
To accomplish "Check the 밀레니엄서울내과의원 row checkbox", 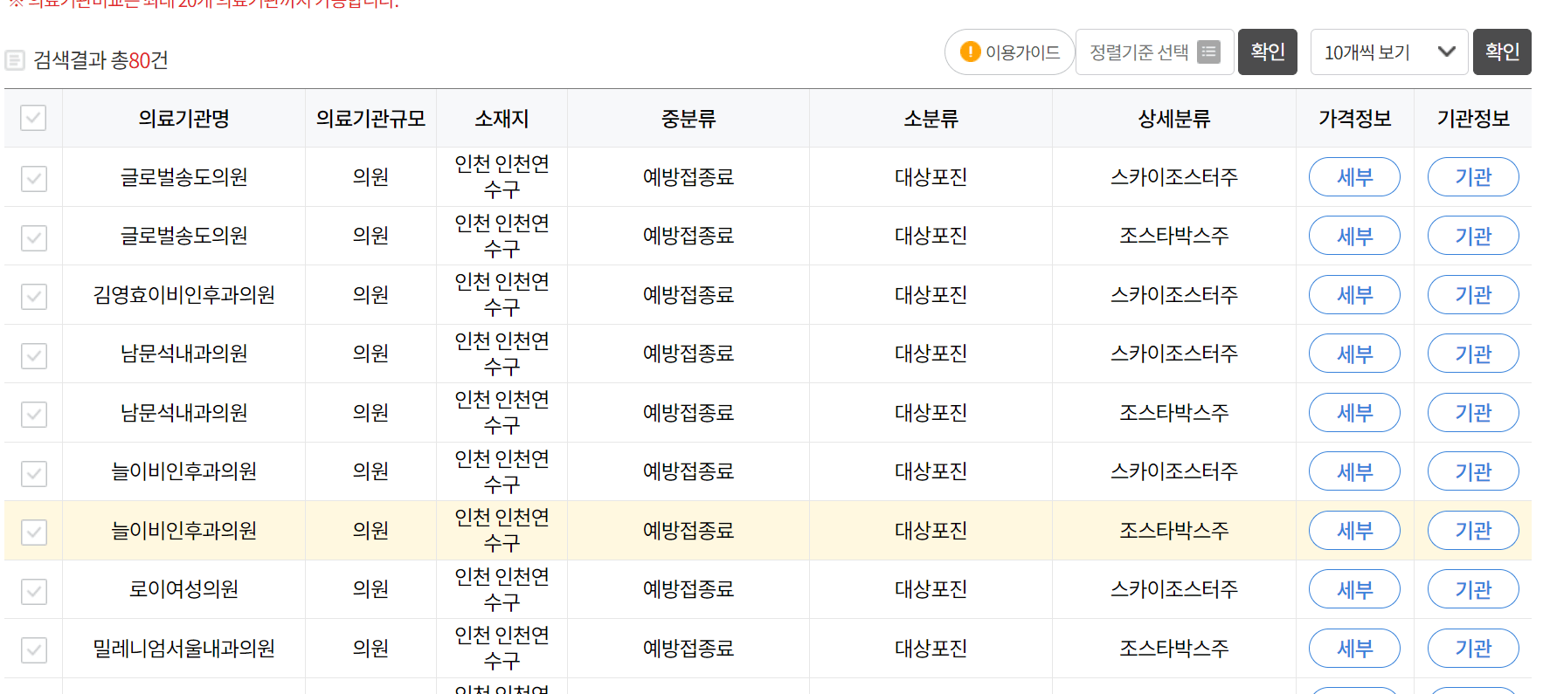I will point(34,650).
